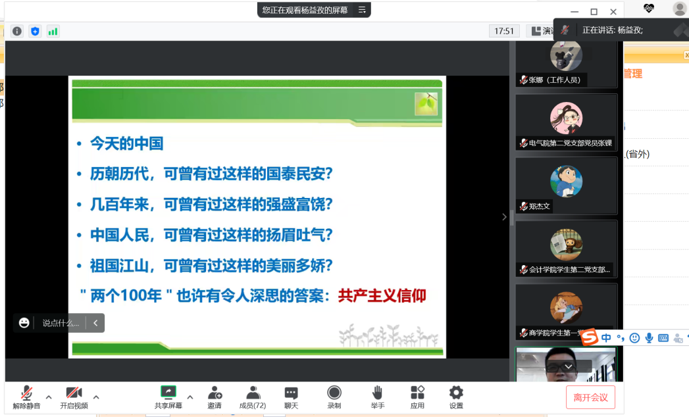689x417 pixels.
Task: Open the Invite (邀请) icon
Action: [x=215, y=397]
